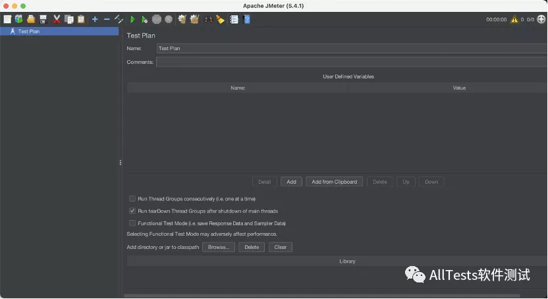Create a new test plan via New icon
The height and width of the screenshot is (299, 548).
coord(7,19)
